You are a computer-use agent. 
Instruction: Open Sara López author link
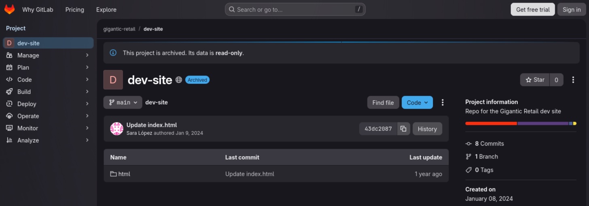pyautogui.click(x=139, y=133)
